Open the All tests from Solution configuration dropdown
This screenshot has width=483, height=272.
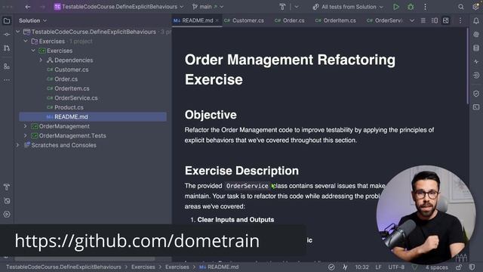[348, 7]
